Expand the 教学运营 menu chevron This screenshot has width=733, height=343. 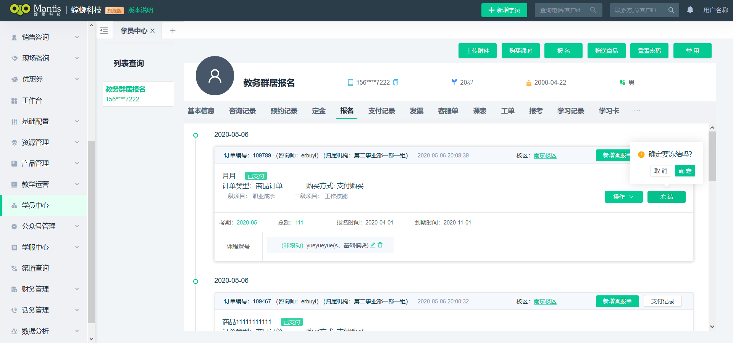[x=77, y=184]
